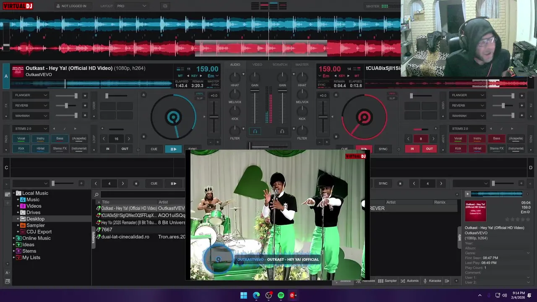Image resolution: width=537 pixels, height=302 pixels.
Task: Open Spotify from the taskbar
Action: [281, 295]
